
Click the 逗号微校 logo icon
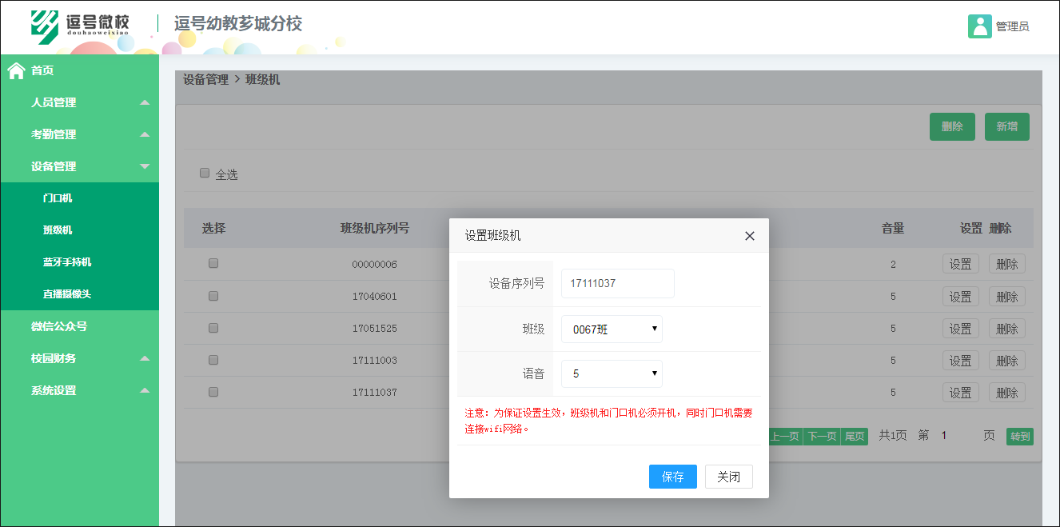coord(44,24)
